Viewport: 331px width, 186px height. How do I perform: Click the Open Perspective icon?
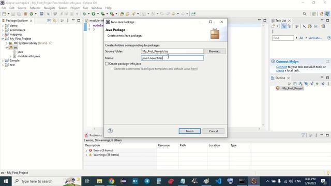pos(314,14)
